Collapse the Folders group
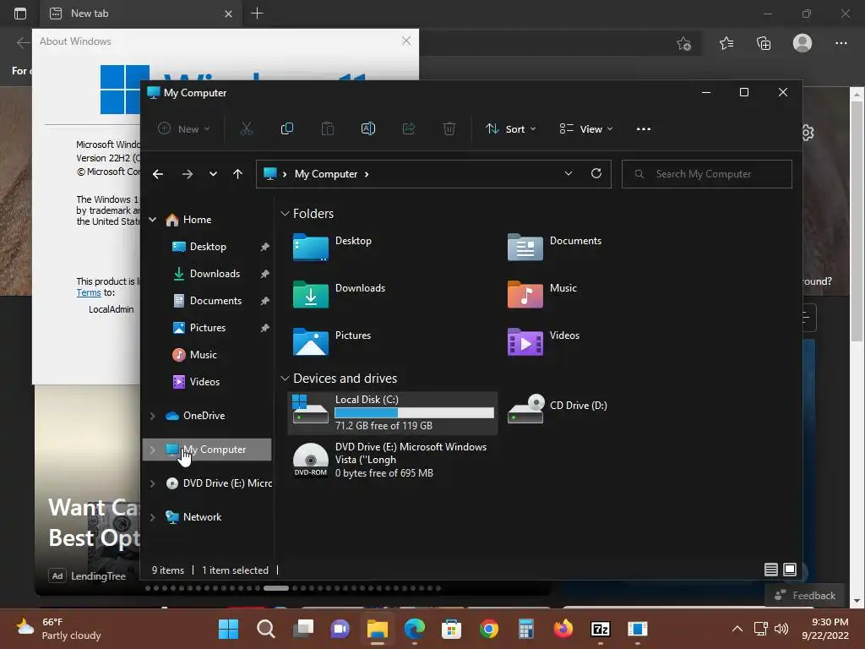Image resolution: width=865 pixels, height=649 pixels. click(285, 214)
